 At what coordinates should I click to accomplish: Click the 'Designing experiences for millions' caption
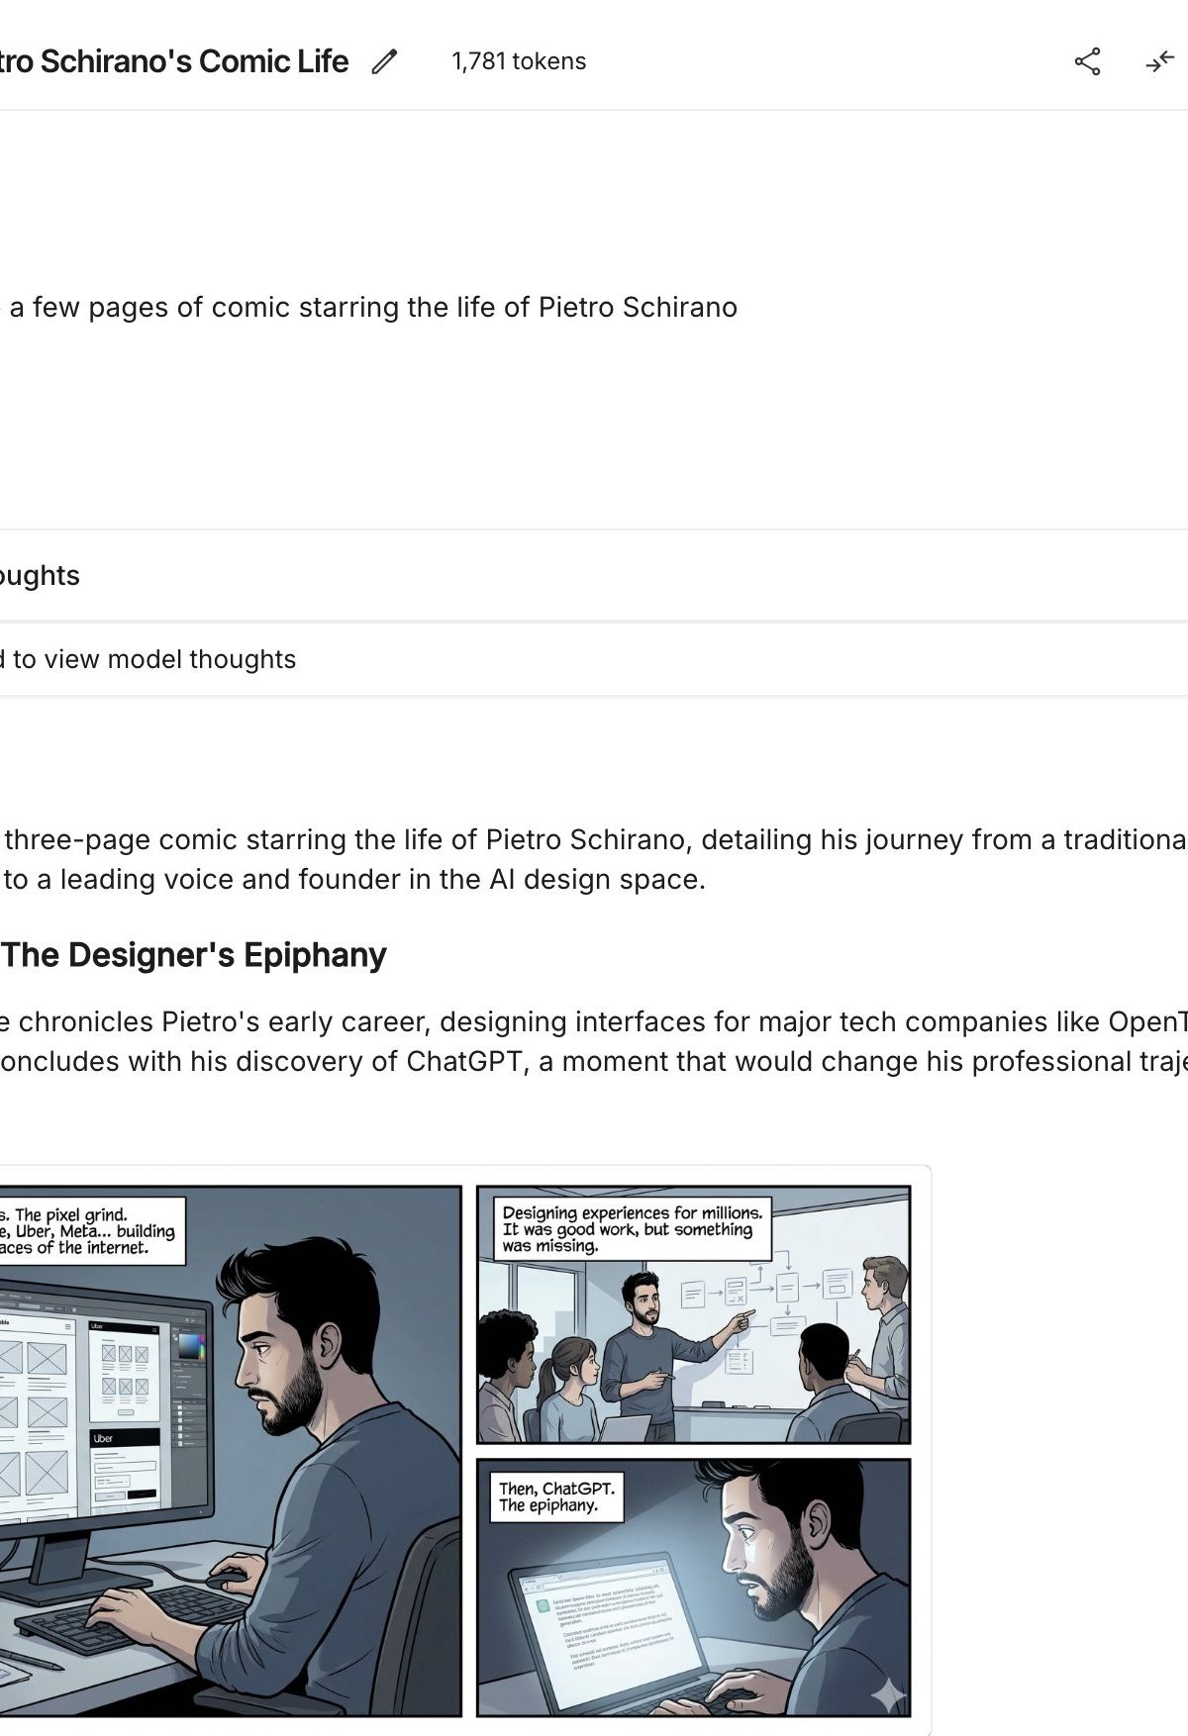click(x=632, y=1228)
